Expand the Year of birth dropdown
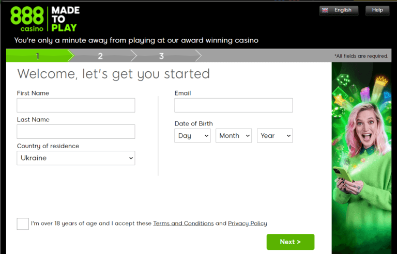 click(274, 136)
